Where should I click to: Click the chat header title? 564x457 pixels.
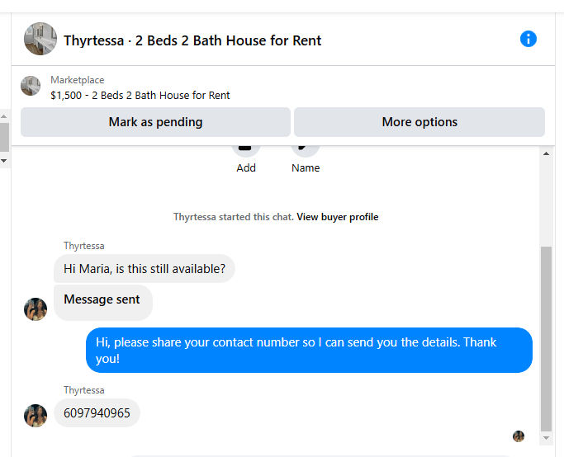[x=192, y=40]
